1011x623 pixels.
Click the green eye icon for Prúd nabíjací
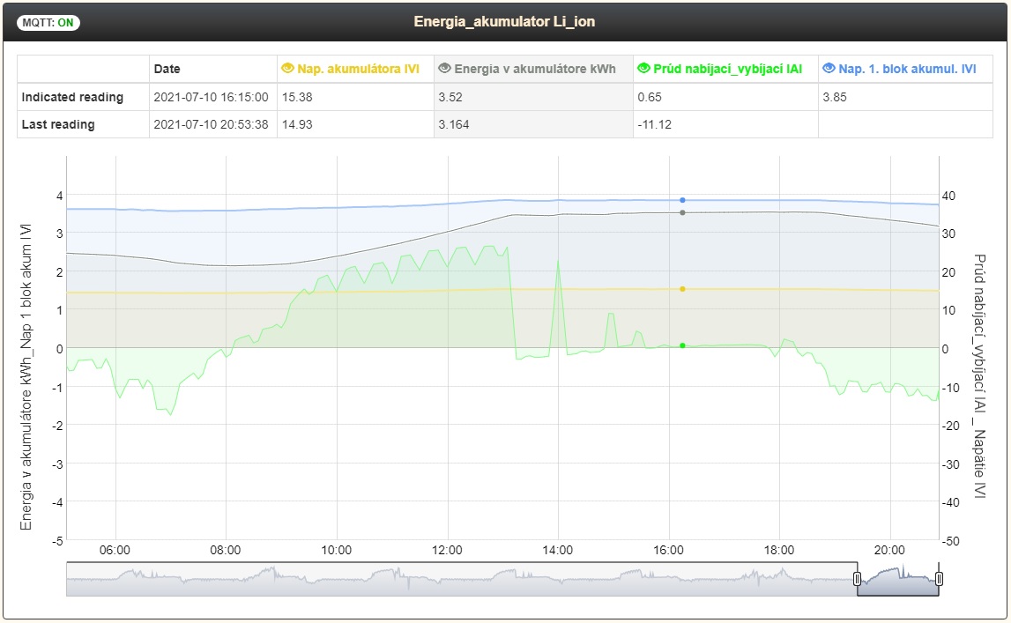(x=643, y=69)
